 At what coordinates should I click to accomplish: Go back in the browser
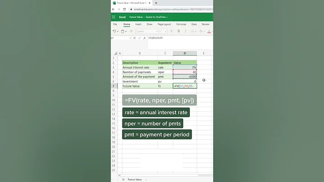(113, 9)
